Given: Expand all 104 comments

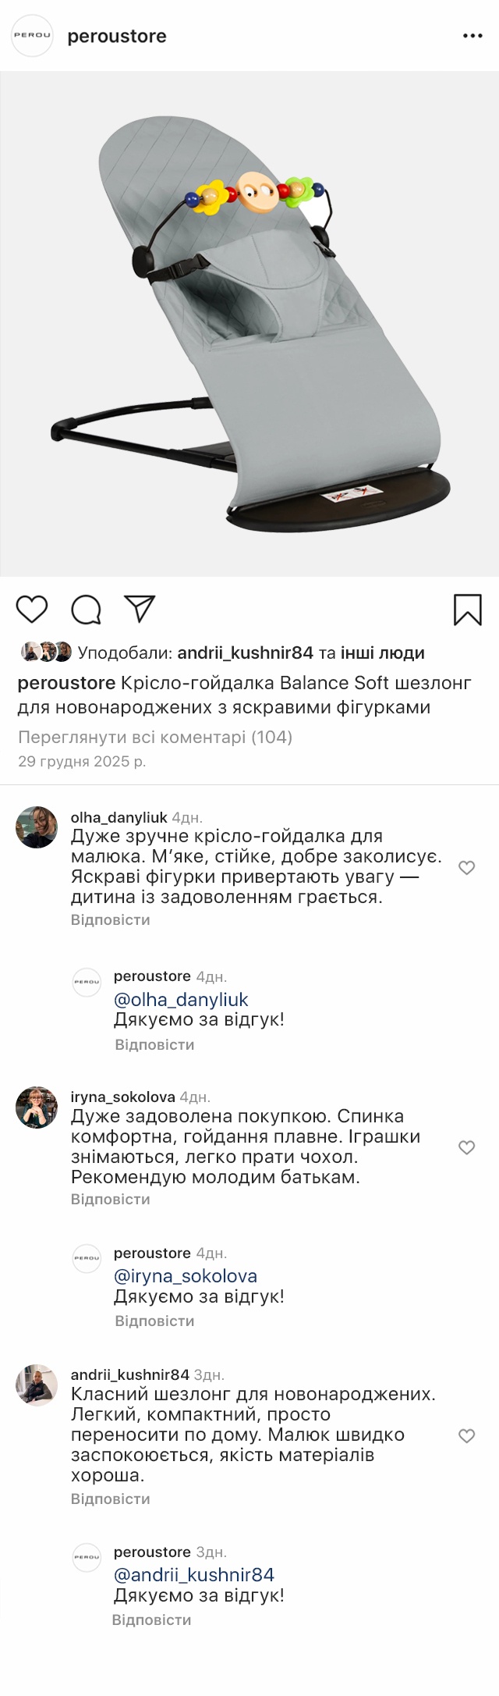Looking at the screenshot, I should point(154,737).
